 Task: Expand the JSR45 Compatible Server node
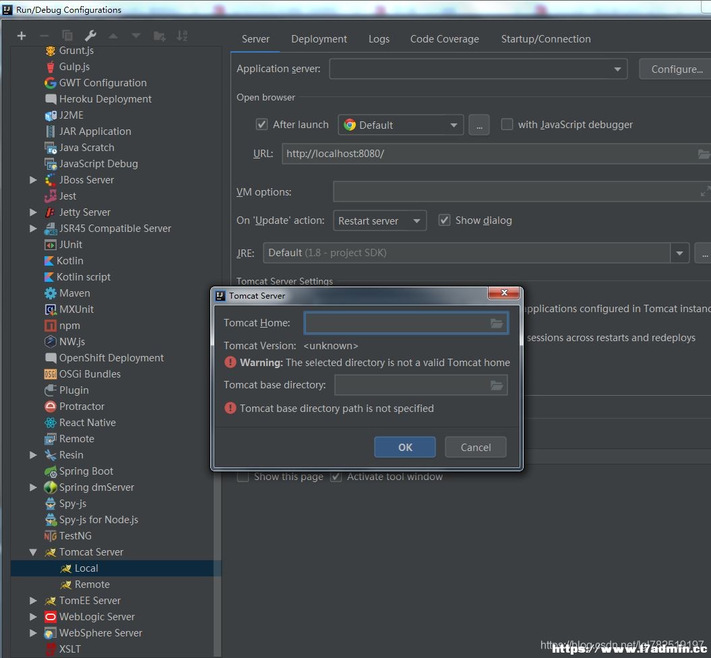pyautogui.click(x=33, y=229)
